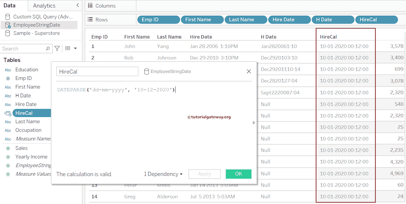This screenshot has height=204, width=406.
Task: Click the Rows shelf icon
Action: click(90, 19)
